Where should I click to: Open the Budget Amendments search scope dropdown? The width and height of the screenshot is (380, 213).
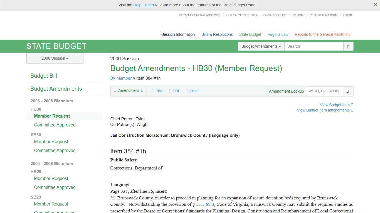pyautogui.click(x=261, y=46)
